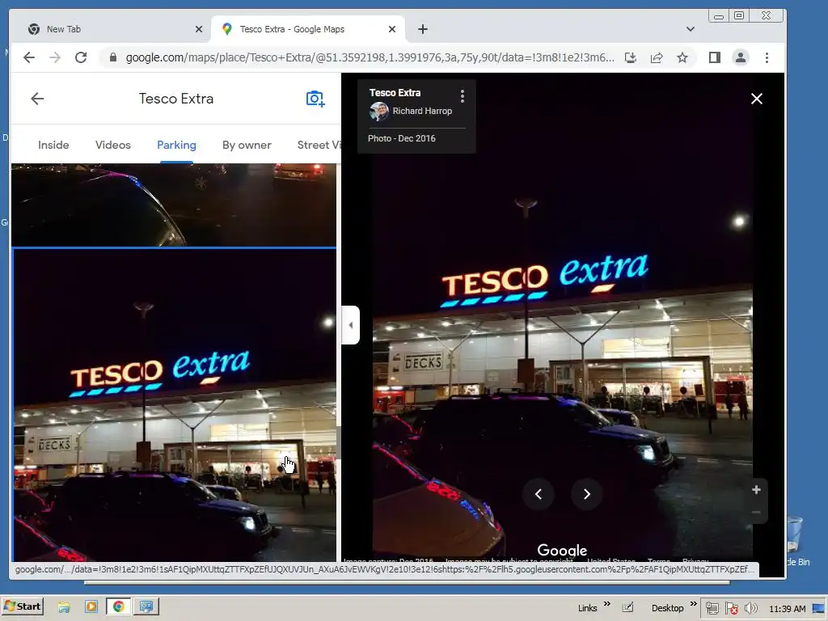
Task: Share this page icon
Action: (x=657, y=57)
